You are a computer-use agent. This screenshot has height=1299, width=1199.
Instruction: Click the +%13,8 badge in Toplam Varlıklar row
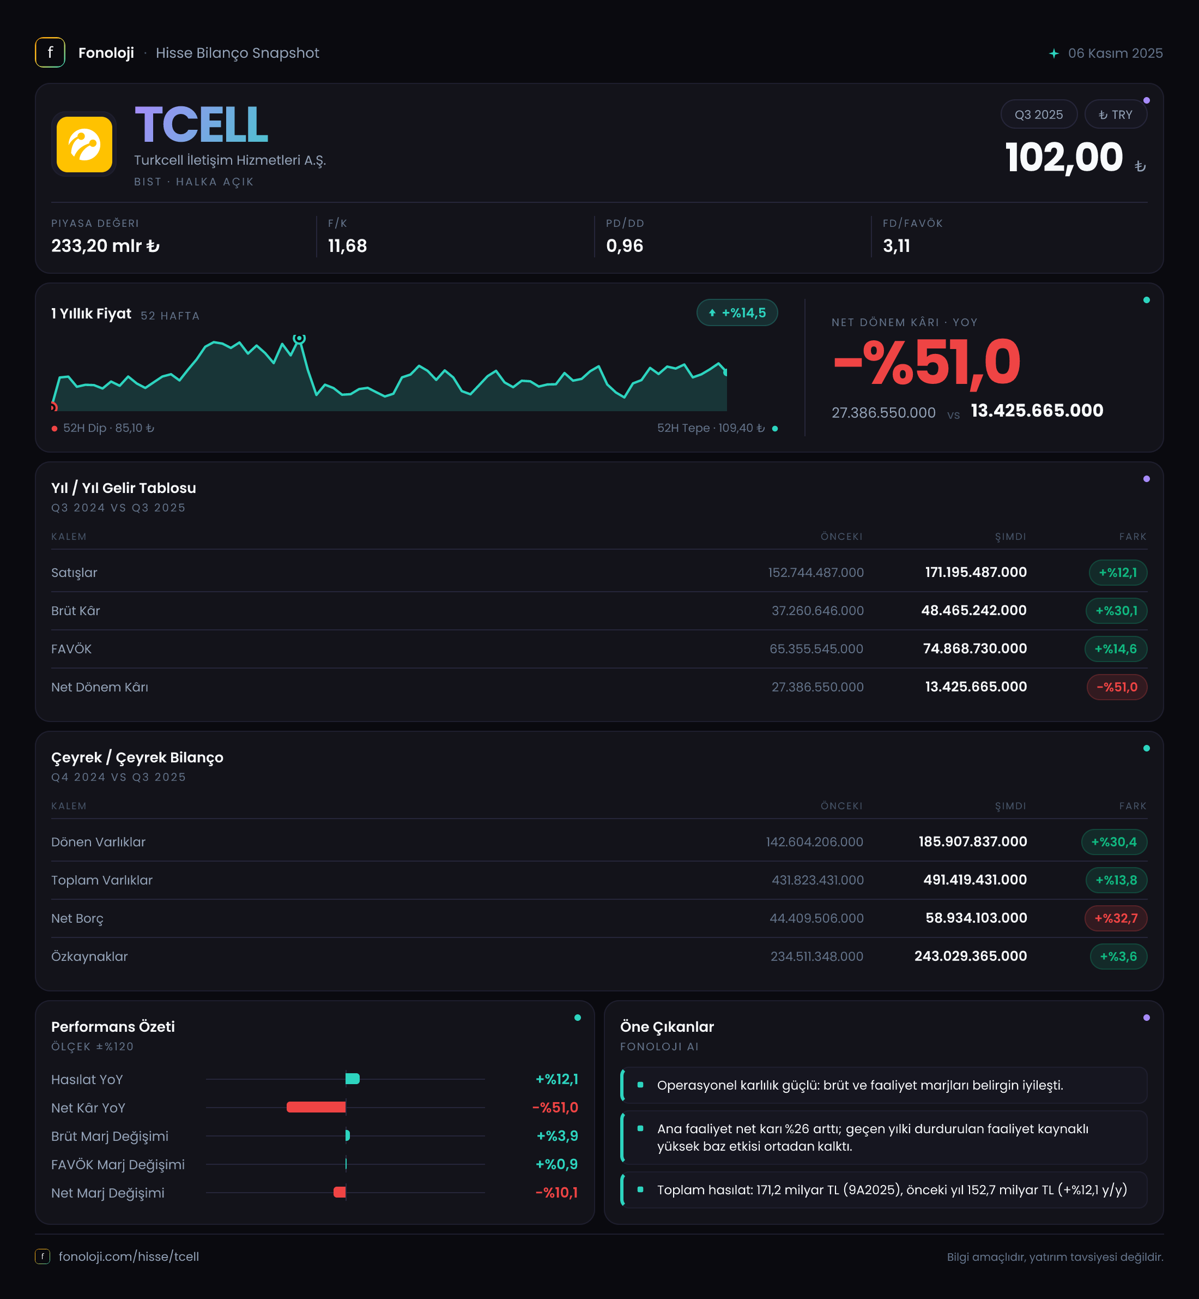1116,880
